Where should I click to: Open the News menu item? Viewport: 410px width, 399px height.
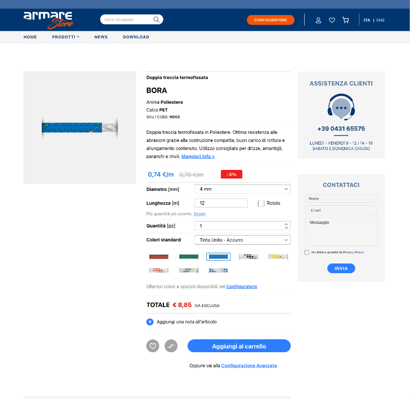(x=101, y=37)
